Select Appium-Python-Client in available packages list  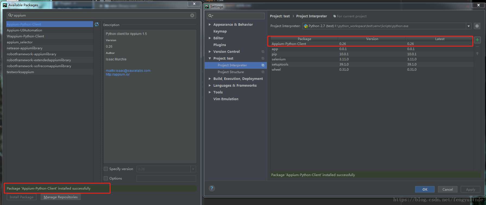(50, 24)
